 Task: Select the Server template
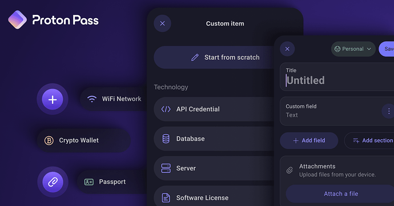214,168
